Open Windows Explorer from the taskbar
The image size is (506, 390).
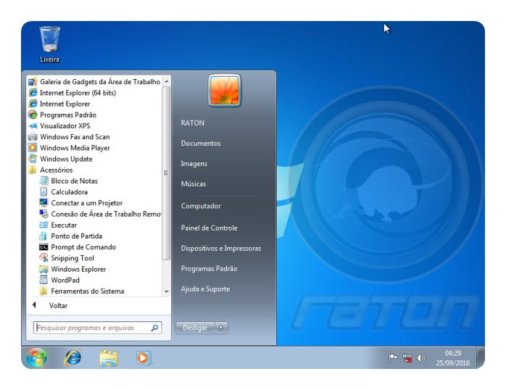pyautogui.click(x=109, y=358)
